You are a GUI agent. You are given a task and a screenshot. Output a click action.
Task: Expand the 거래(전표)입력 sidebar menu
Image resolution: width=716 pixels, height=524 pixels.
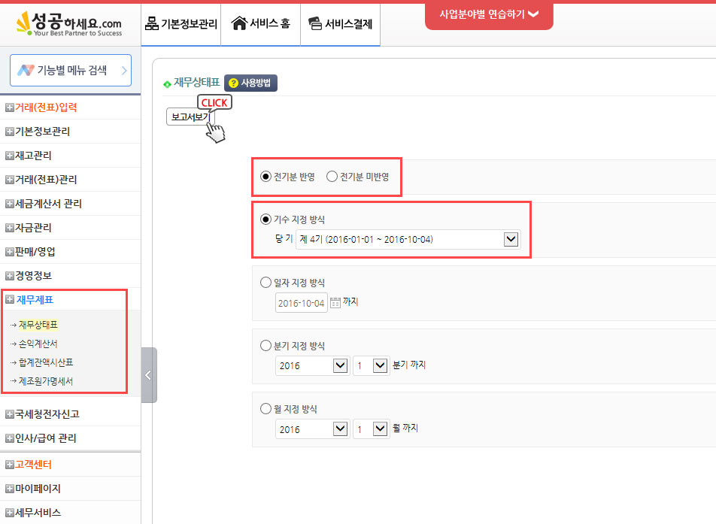[46, 108]
